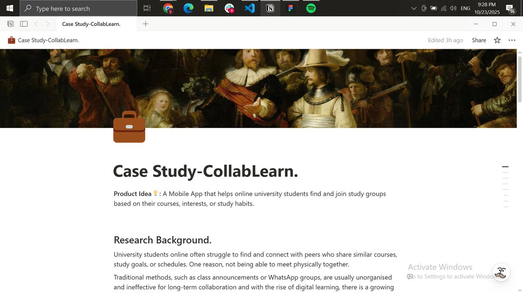The image size is (523, 294).
Task: Click the page title Case Study-CollabLearn.
Action: coord(205,171)
